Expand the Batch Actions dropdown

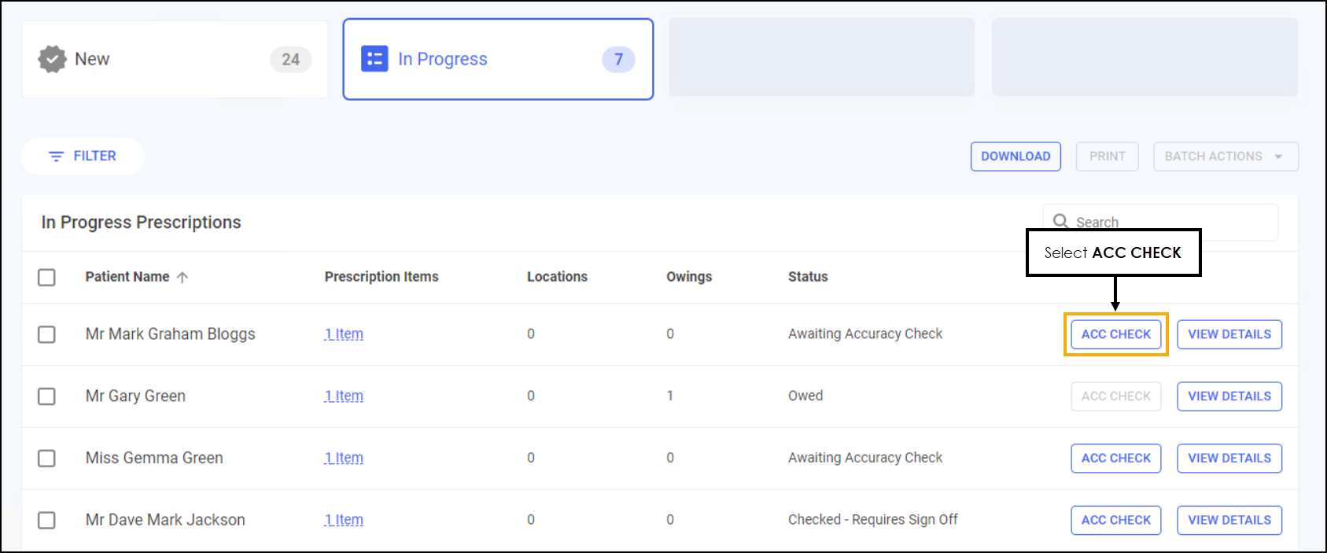click(1225, 157)
